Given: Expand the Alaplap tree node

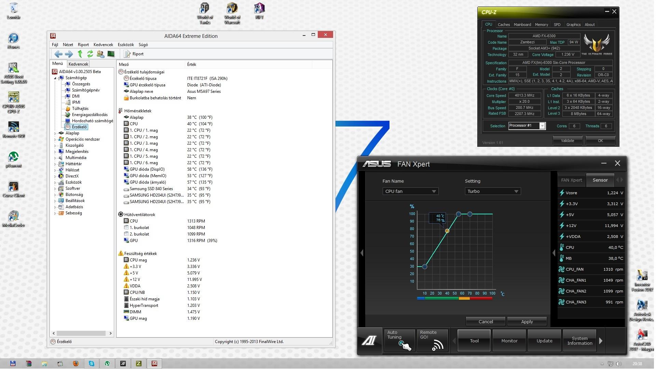Looking at the screenshot, I should (x=55, y=133).
